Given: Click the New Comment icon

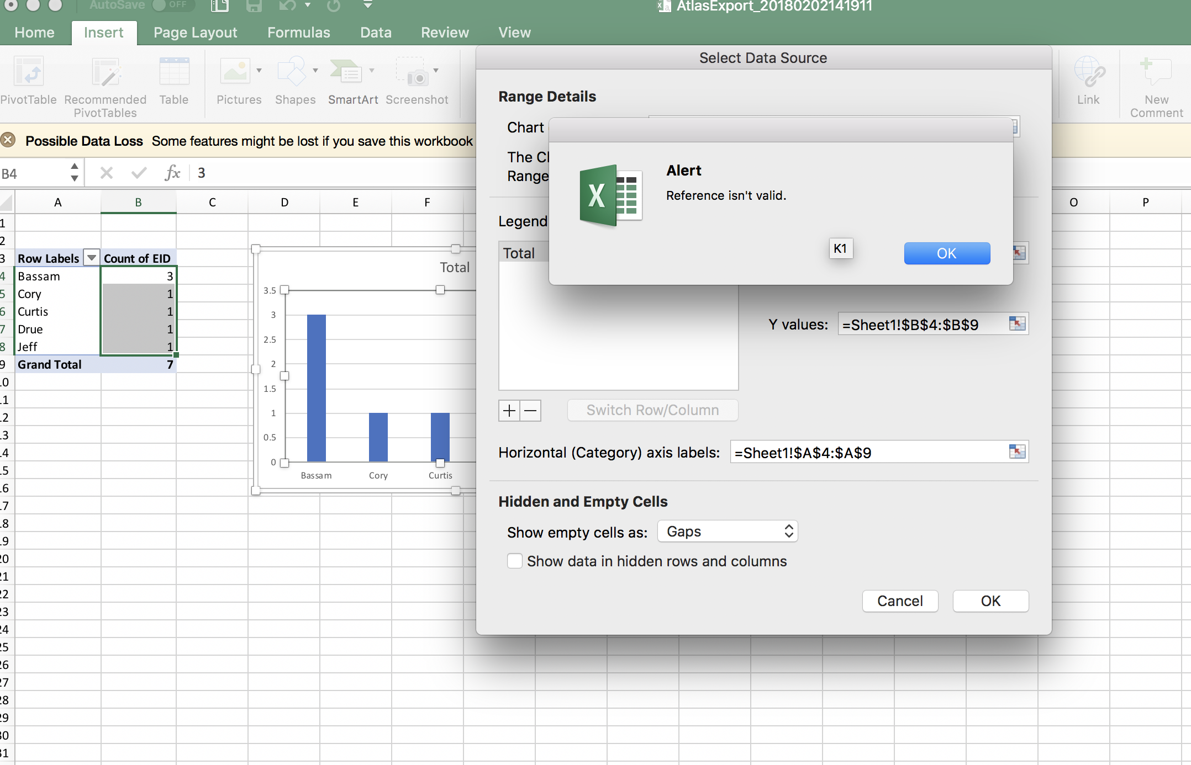Looking at the screenshot, I should coord(1156,72).
